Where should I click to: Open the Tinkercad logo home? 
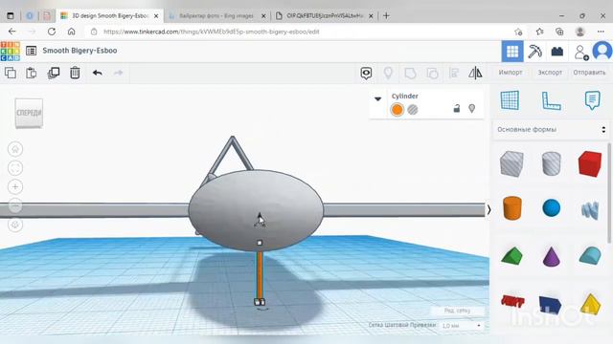[11, 51]
